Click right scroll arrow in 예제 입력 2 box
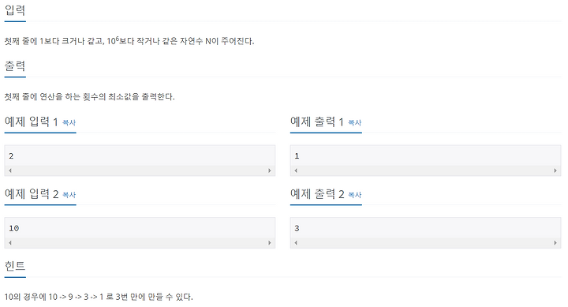Image resolution: width=568 pixels, height=307 pixels. (x=270, y=242)
